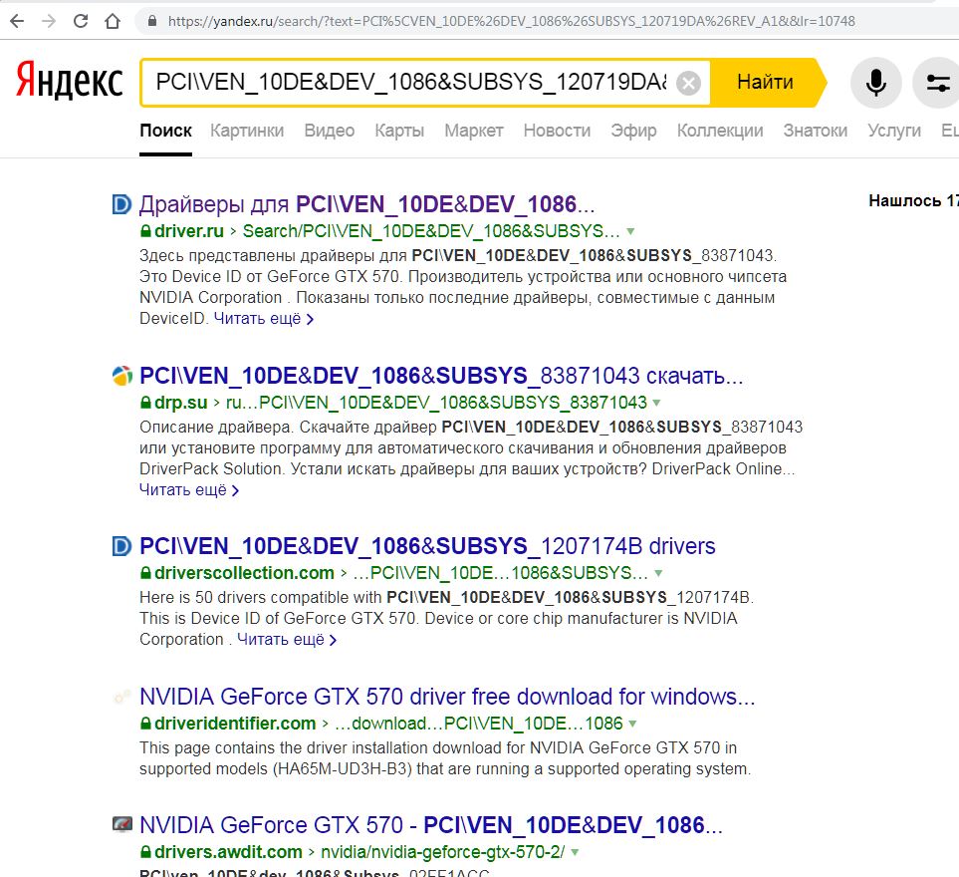Reload the page with the refresh icon
Viewport: 959px width, 877px height.
pyautogui.click(x=80, y=21)
